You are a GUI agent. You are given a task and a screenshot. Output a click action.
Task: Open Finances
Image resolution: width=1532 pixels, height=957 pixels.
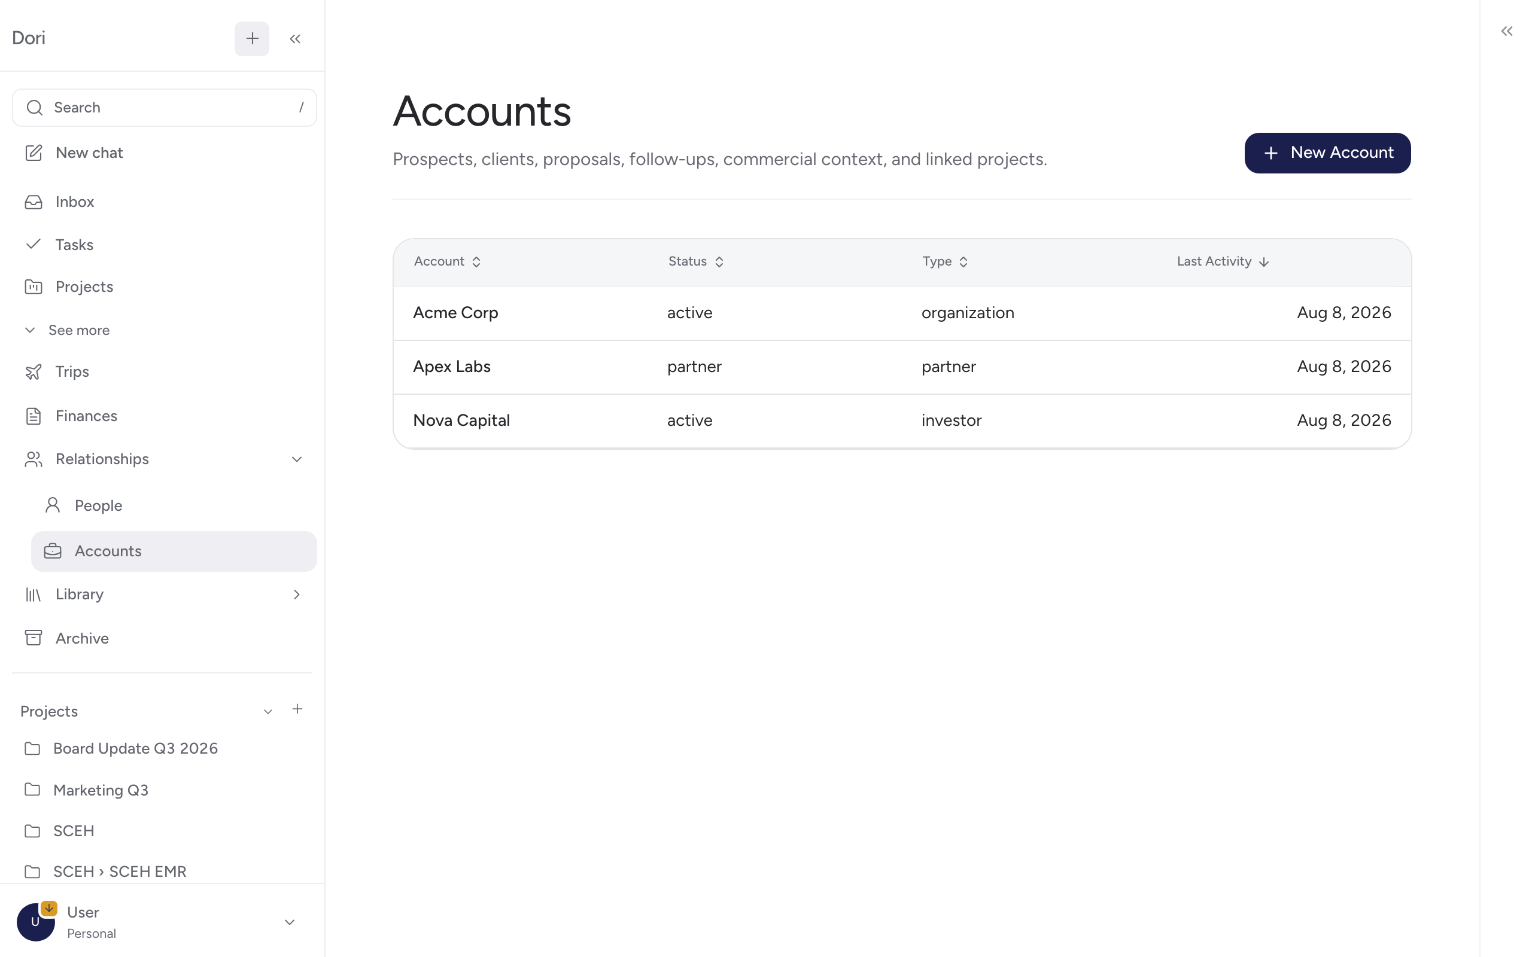(x=165, y=416)
